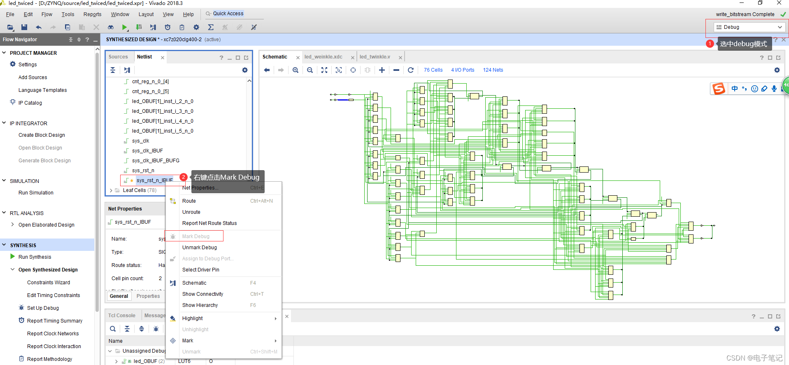The width and height of the screenshot is (789, 365).
Task: Collapse the SIMULATION section
Action: 4,181
